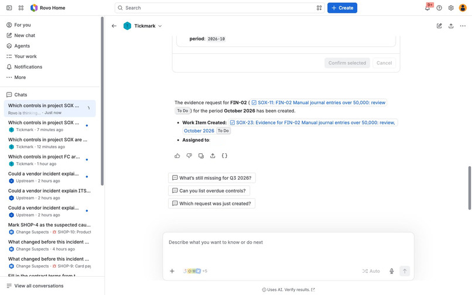Image resolution: width=472 pixels, height=295 pixels.
Task: Choose suggestion 'What's still missing for Q3 2026?'
Action: tap(211, 178)
